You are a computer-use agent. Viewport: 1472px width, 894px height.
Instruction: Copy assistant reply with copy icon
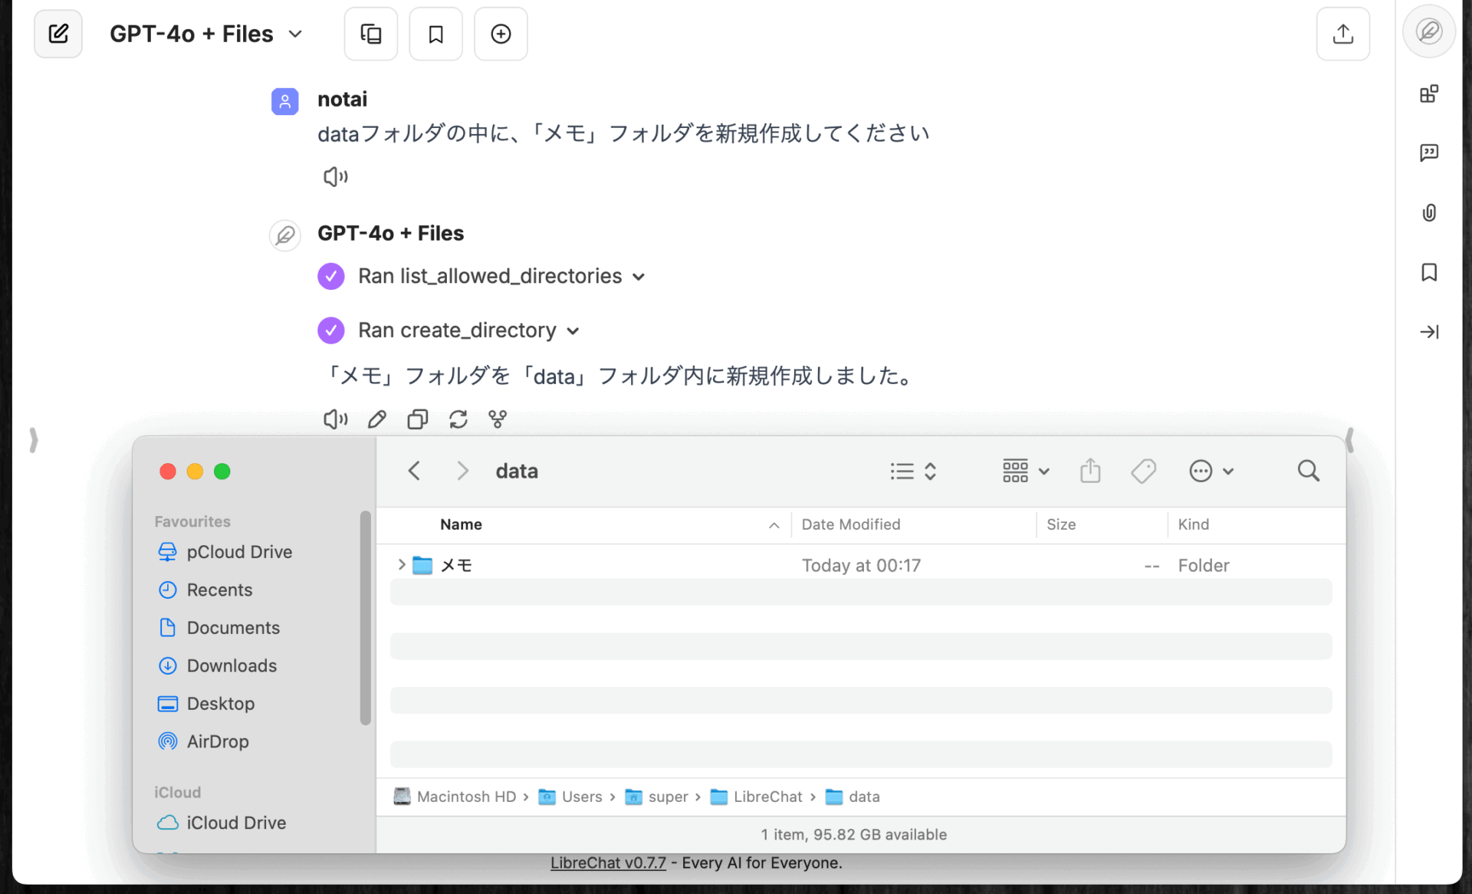point(417,419)
